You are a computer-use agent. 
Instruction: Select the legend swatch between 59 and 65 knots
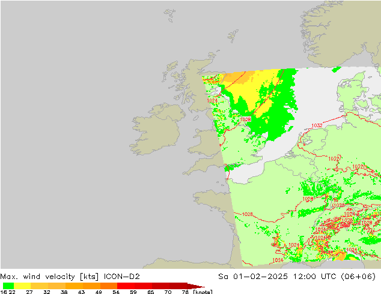(x=144, y=286)
